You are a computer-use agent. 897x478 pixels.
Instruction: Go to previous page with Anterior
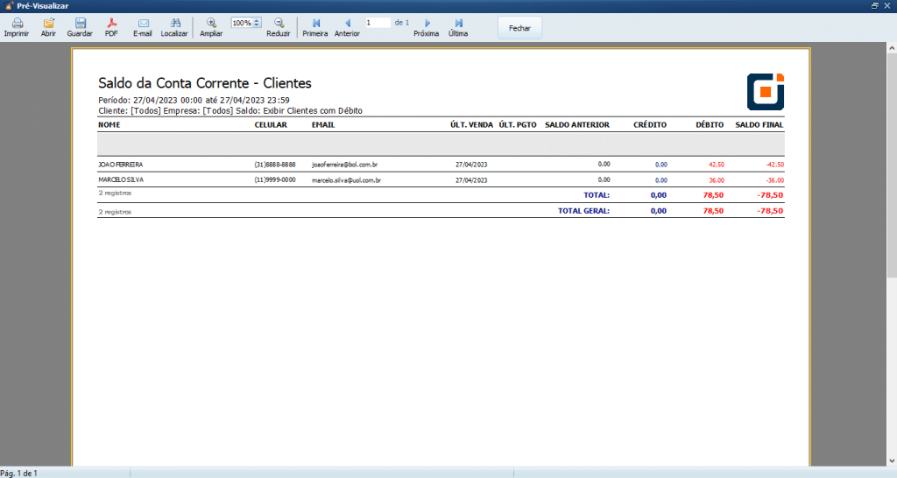pos(347,23)
